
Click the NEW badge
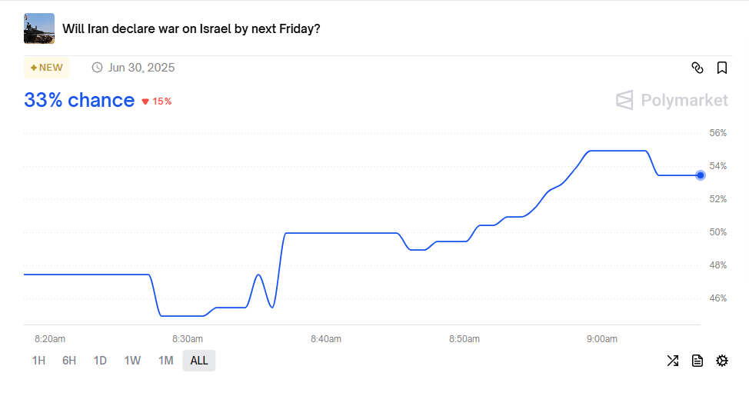[47, 68]
